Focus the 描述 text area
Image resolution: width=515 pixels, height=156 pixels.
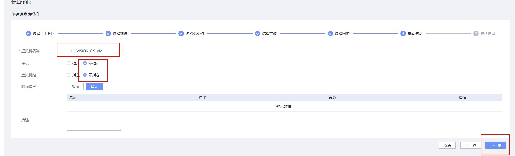pos(94,123)
